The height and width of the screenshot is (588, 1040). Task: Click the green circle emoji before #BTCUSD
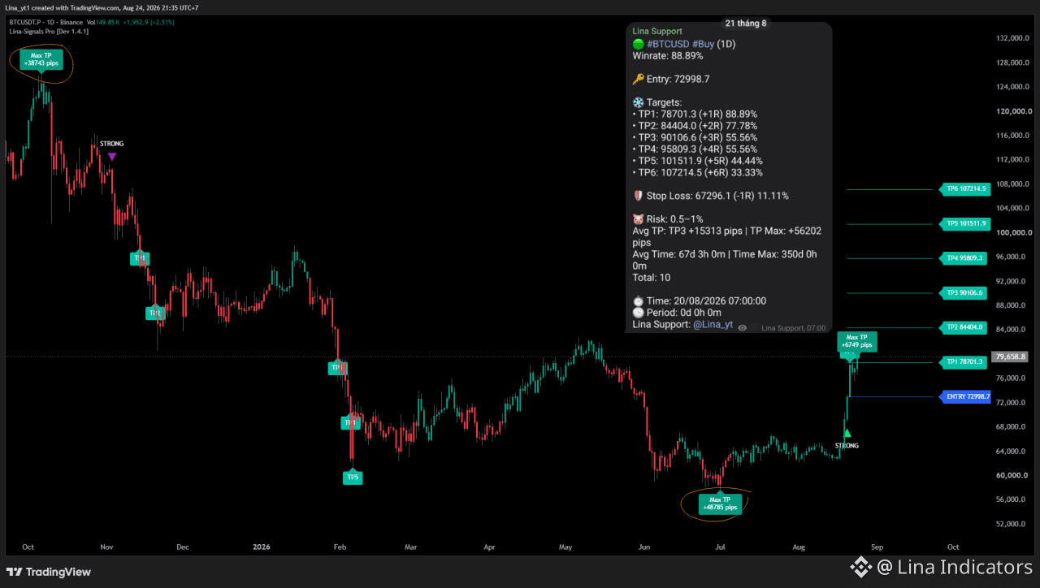coord(639,44)
